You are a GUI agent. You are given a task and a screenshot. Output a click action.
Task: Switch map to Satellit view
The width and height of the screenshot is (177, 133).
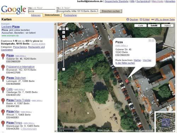pos(154,26)
